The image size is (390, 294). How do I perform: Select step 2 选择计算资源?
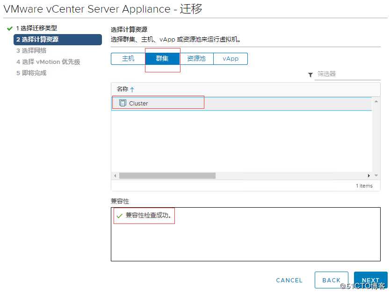58,40
